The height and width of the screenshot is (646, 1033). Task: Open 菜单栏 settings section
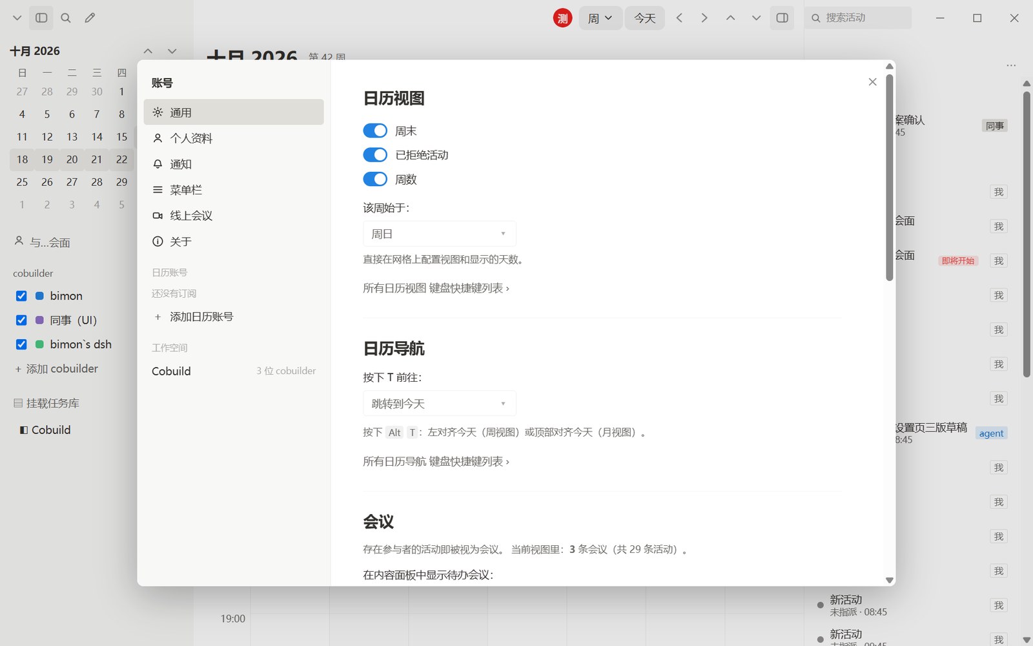[x=234, y=190]
